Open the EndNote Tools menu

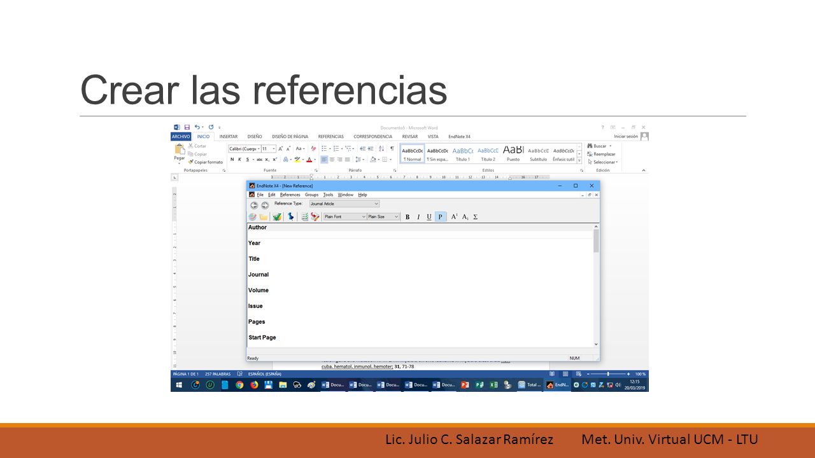[328, 195]
